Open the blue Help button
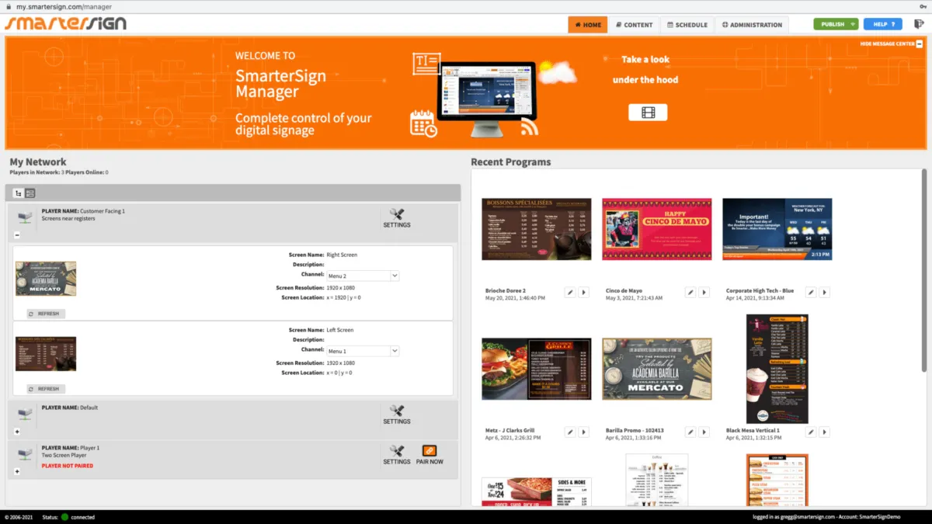The width and height of the screenshot is (932, 524). [x=883, y=24]
